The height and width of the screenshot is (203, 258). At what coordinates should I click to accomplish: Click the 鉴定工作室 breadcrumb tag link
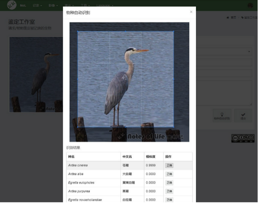point(249,18)
